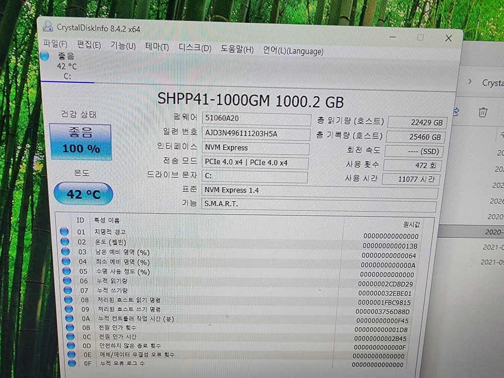
Task: Click the NVM Express interface field
Action: click(255, 148)
